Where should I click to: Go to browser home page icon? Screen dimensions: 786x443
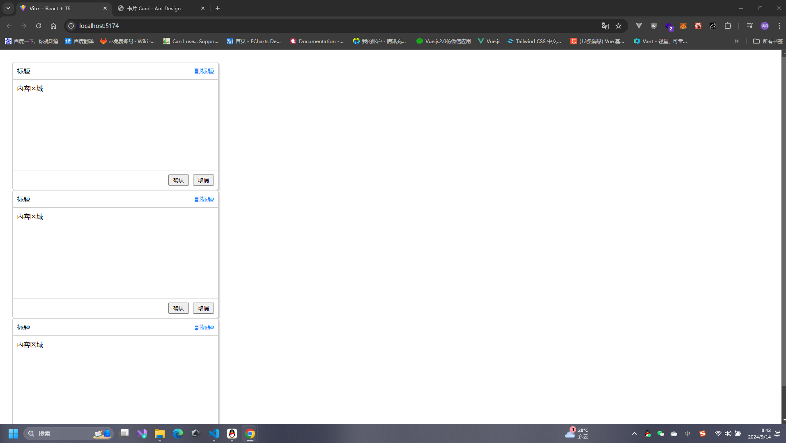point(53,26)
